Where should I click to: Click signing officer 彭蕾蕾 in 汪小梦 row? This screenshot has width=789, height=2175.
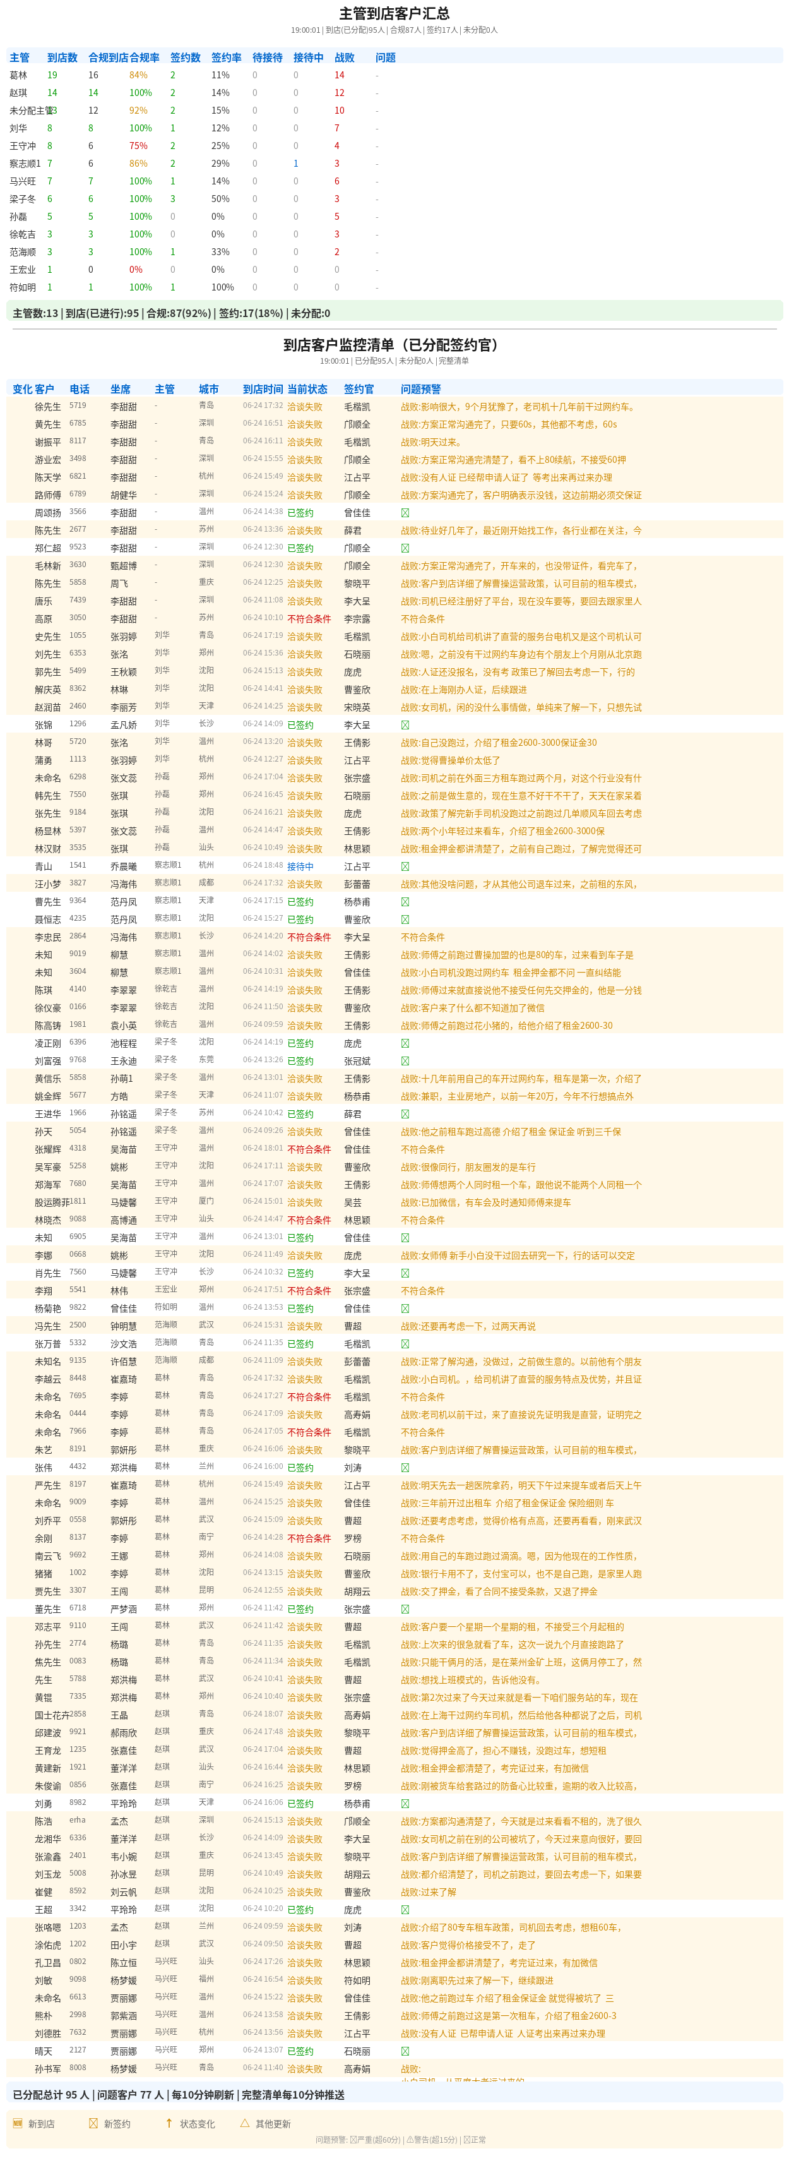357,884
